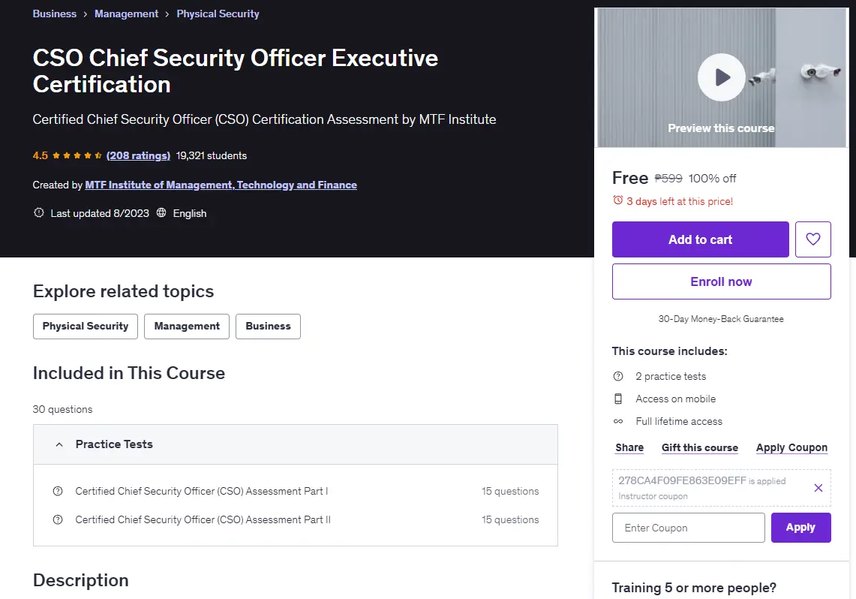Open the Management breadcrumb link
Viewport: 856px width, 599px height.
(126, 14)
